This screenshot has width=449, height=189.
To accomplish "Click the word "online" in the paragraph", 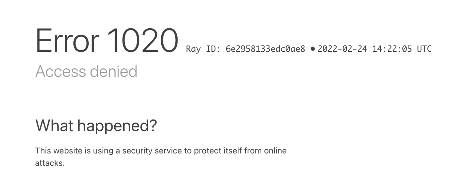I will [275, 150].
